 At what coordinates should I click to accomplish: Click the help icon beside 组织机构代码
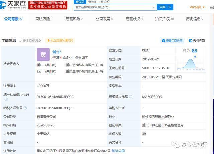(x=131, y=97)
